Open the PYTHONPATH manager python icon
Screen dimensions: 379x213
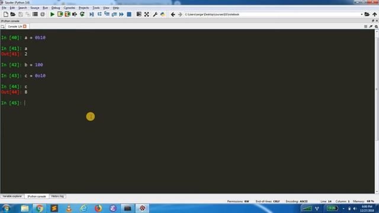tap(163, 14)
